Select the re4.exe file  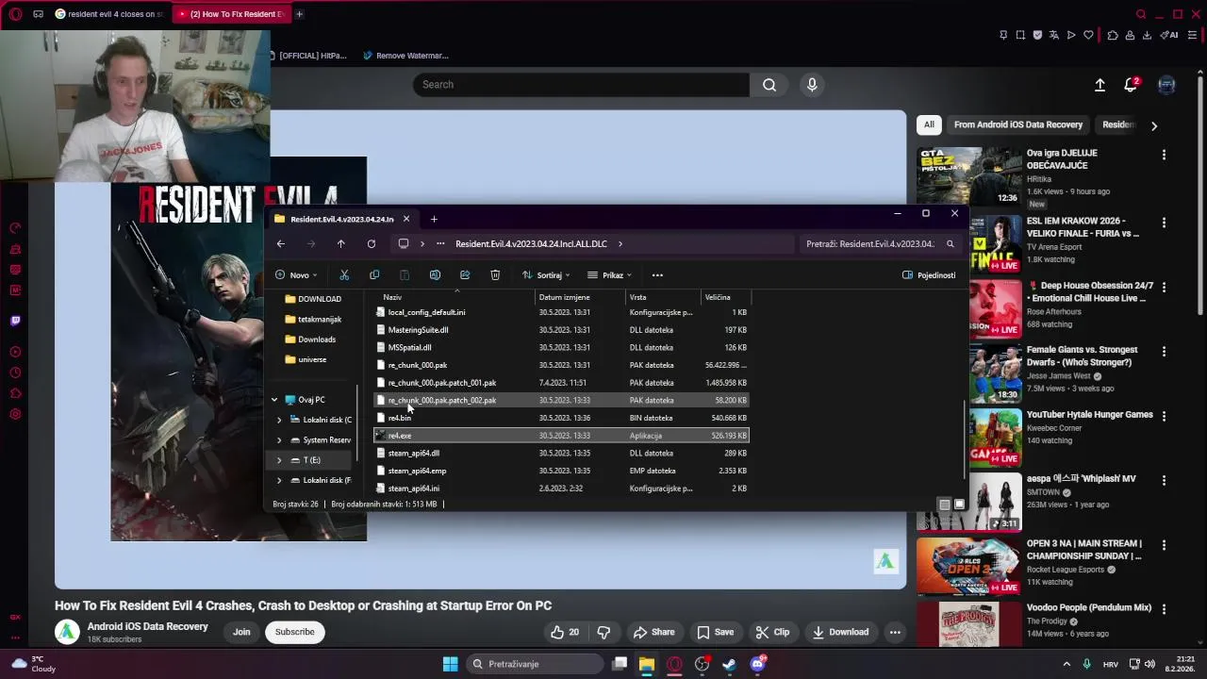(x=561, y=436)
